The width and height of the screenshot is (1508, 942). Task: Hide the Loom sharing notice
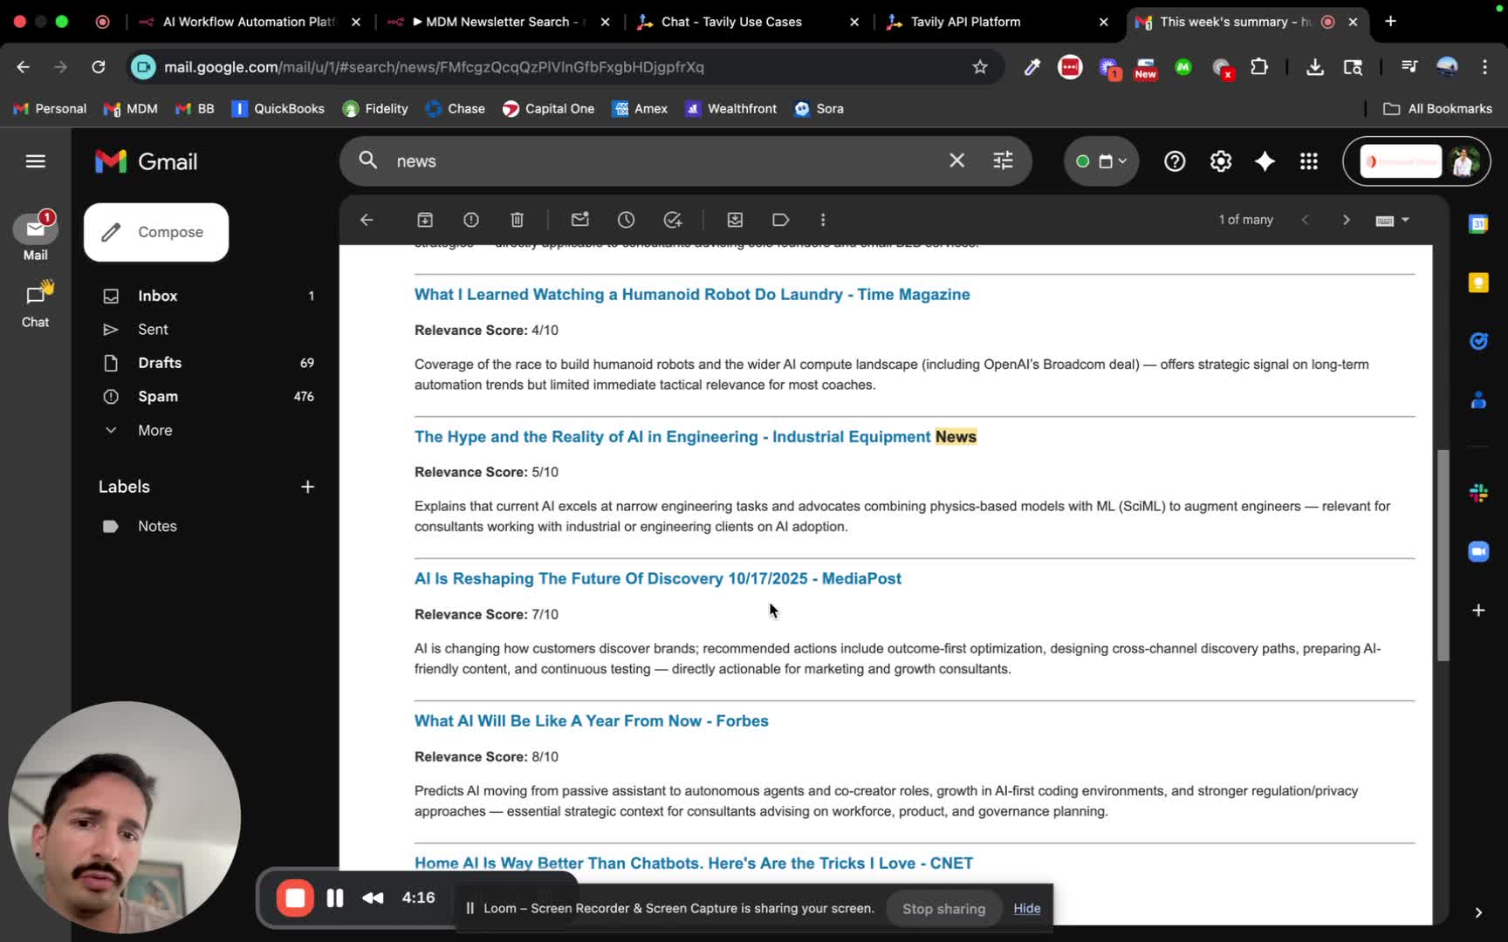[x=1027, y=909]
